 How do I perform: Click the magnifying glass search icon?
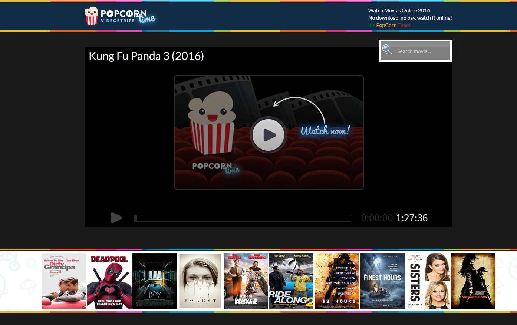[387, 50]
